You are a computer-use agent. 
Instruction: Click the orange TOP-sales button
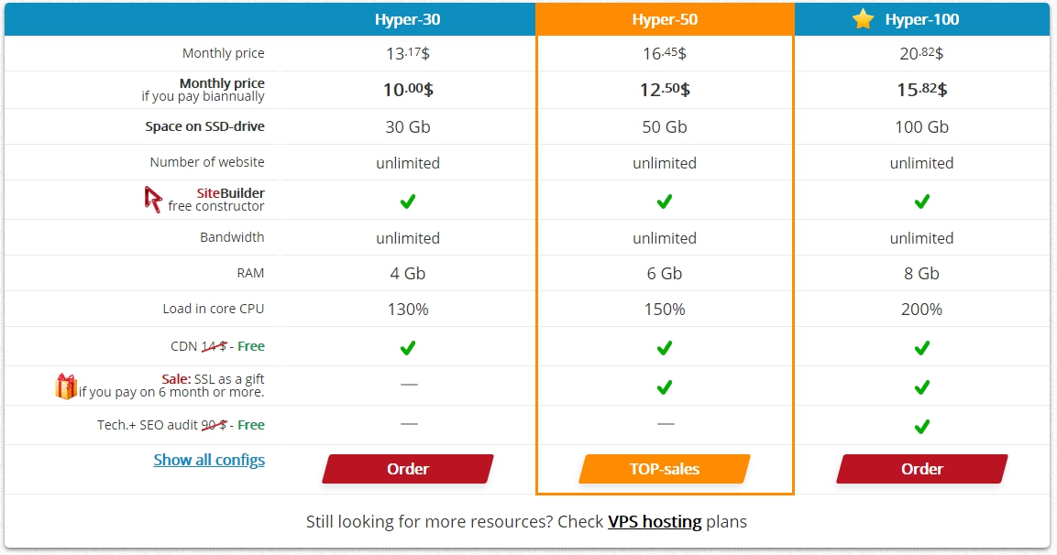pos(665,469)
